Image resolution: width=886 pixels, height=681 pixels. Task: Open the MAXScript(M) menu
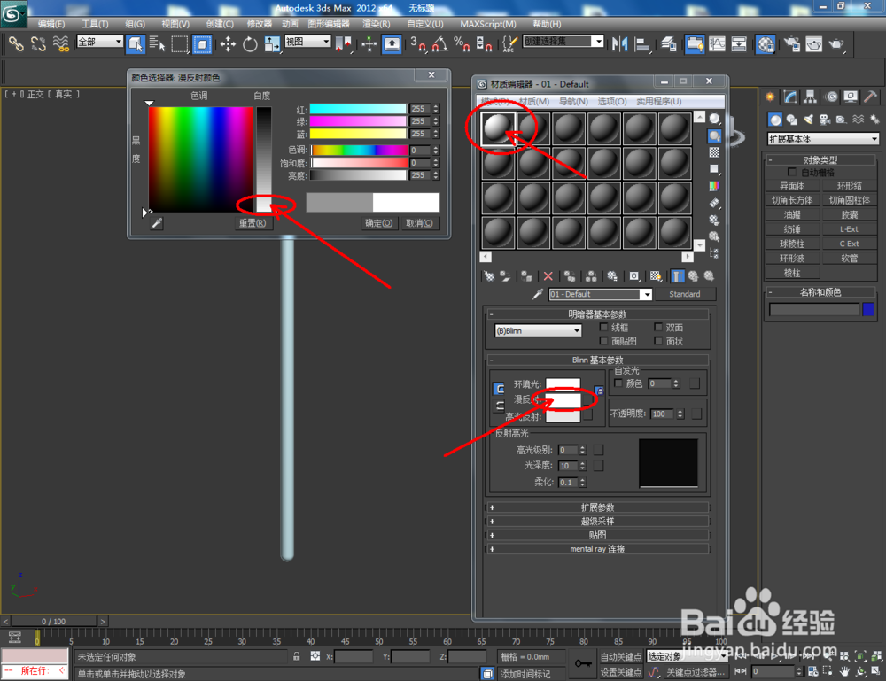[487, 24]
